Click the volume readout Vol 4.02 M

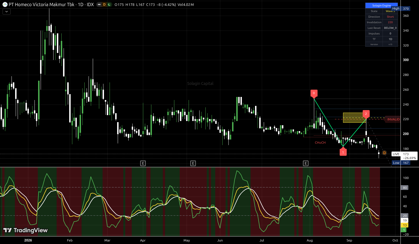(186, 4)
